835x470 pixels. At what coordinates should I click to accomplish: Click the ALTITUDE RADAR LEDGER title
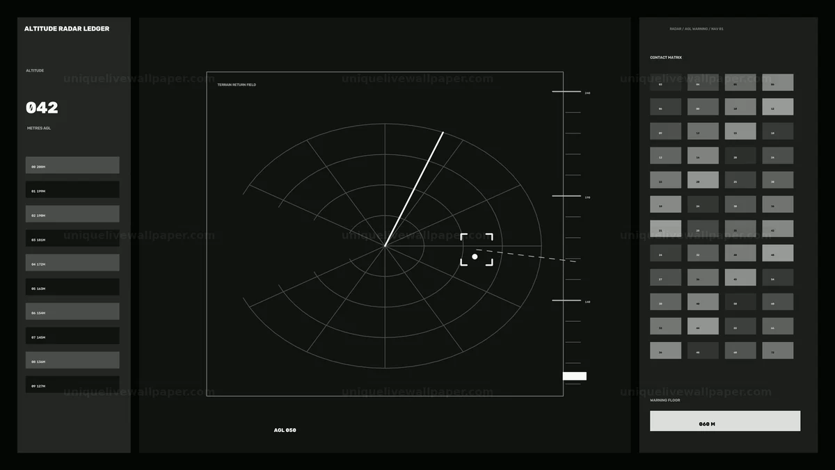click(x=67, y=29)
